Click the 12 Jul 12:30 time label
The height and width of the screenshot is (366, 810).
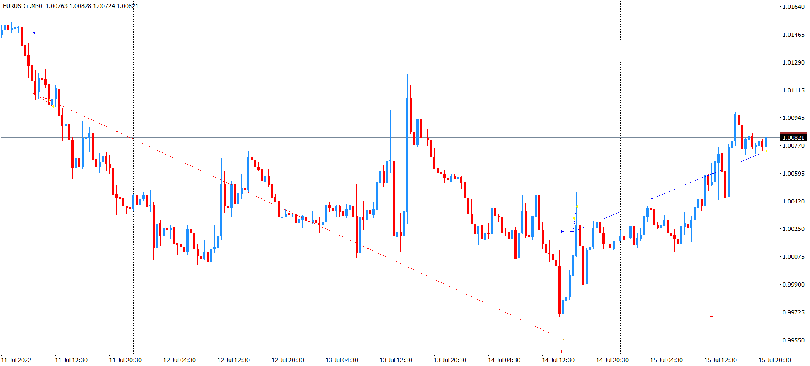pyautogui.click(x=234, y=360)
